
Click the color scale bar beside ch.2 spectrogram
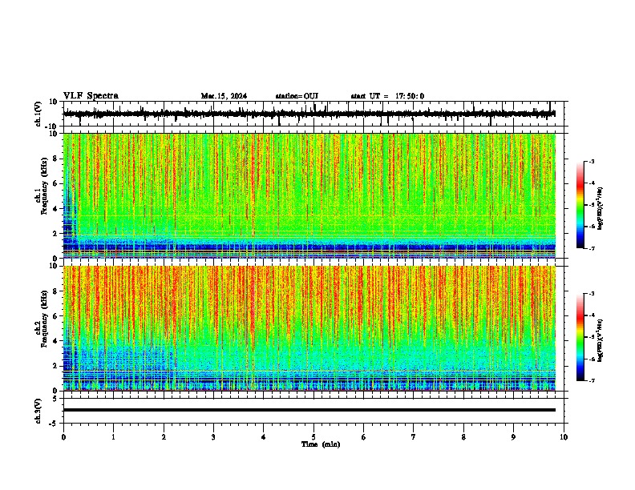point(580,337)
